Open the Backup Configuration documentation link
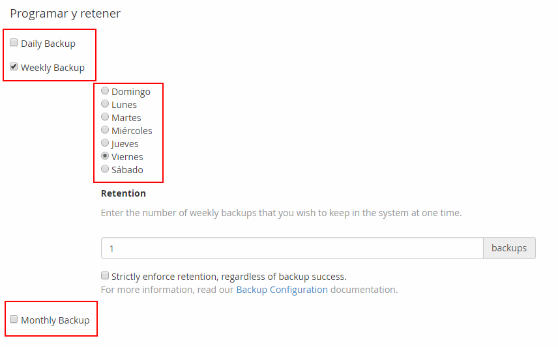This screenshot has height=347, width=558. click(282, 290)
